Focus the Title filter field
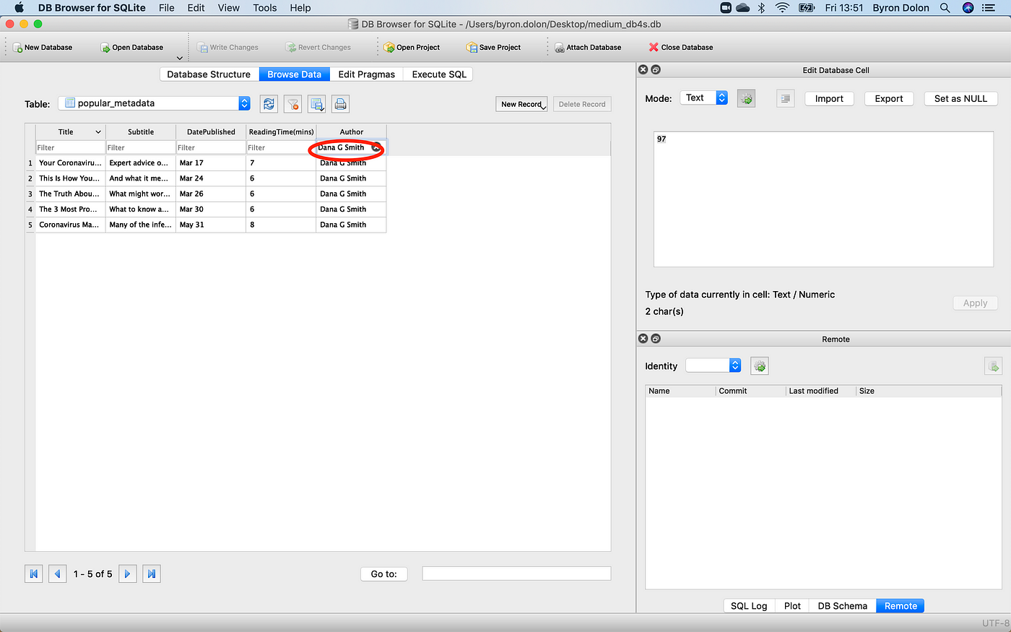Viewport: 1011px width, 632px height. pos(70,147)
